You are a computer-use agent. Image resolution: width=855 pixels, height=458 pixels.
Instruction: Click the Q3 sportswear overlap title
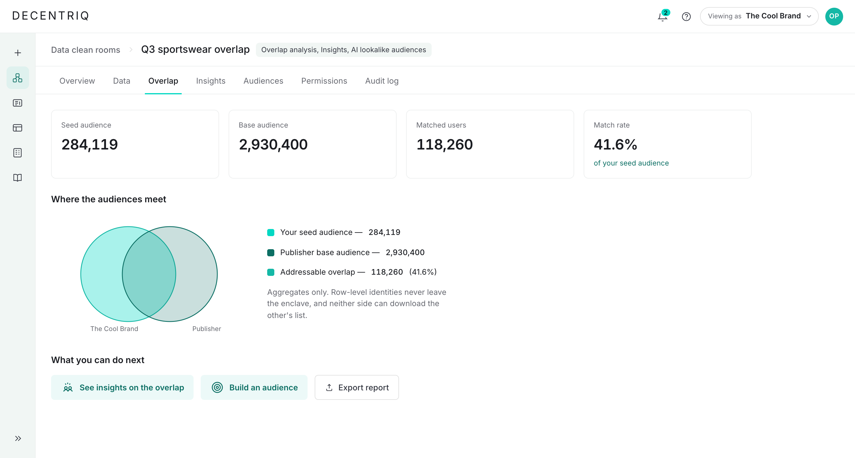[x=196, y=50]
